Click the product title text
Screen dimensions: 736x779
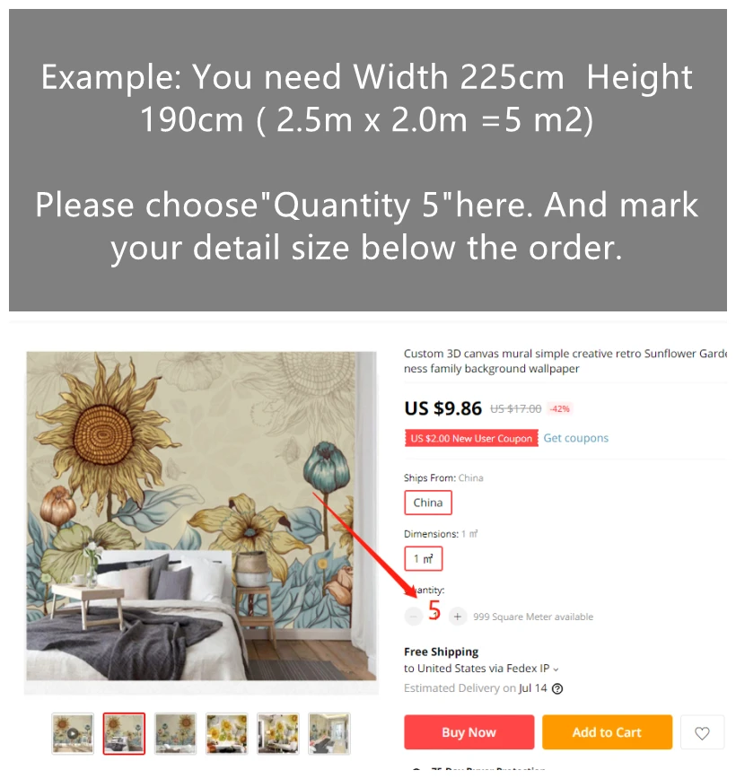point(565,361)
